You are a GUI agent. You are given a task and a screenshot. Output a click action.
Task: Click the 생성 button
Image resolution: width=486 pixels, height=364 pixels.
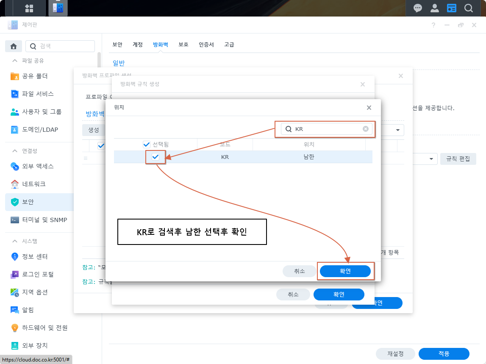94,130
